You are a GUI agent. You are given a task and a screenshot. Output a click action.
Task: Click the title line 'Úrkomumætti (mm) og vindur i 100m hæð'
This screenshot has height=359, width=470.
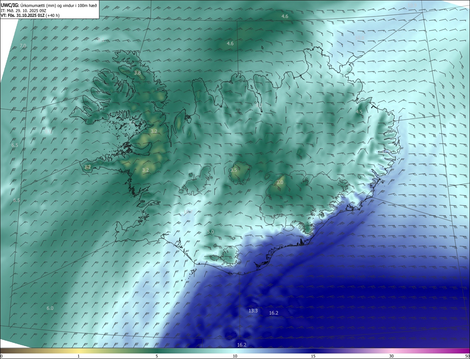59,5
